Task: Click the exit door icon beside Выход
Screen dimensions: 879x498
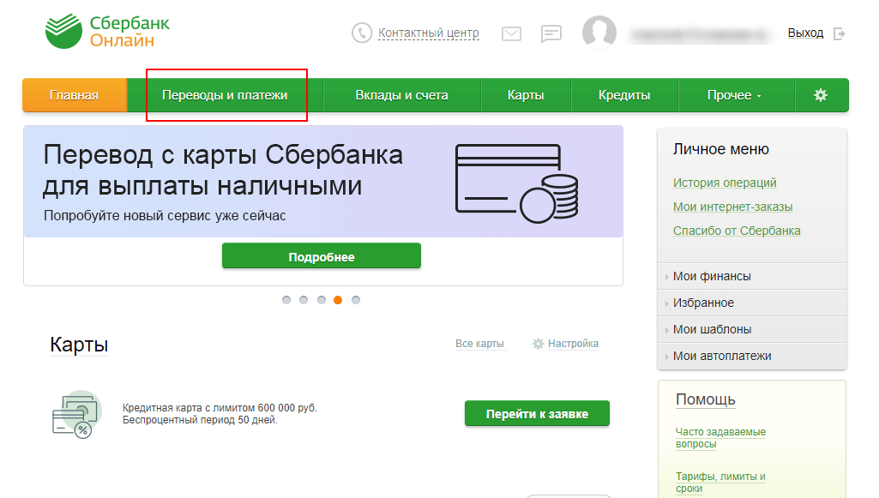Action: 840,33
